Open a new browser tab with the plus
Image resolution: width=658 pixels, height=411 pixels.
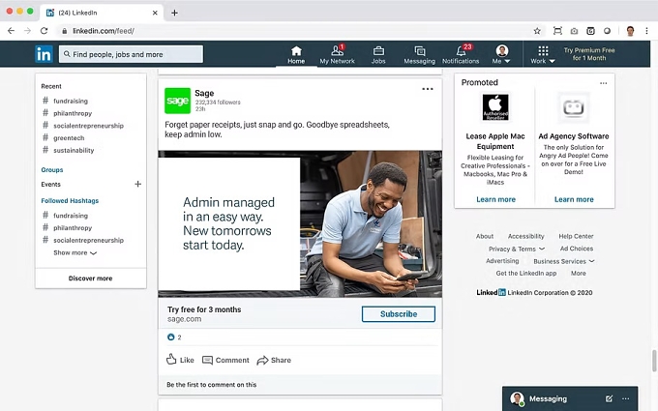pos(174,13)
